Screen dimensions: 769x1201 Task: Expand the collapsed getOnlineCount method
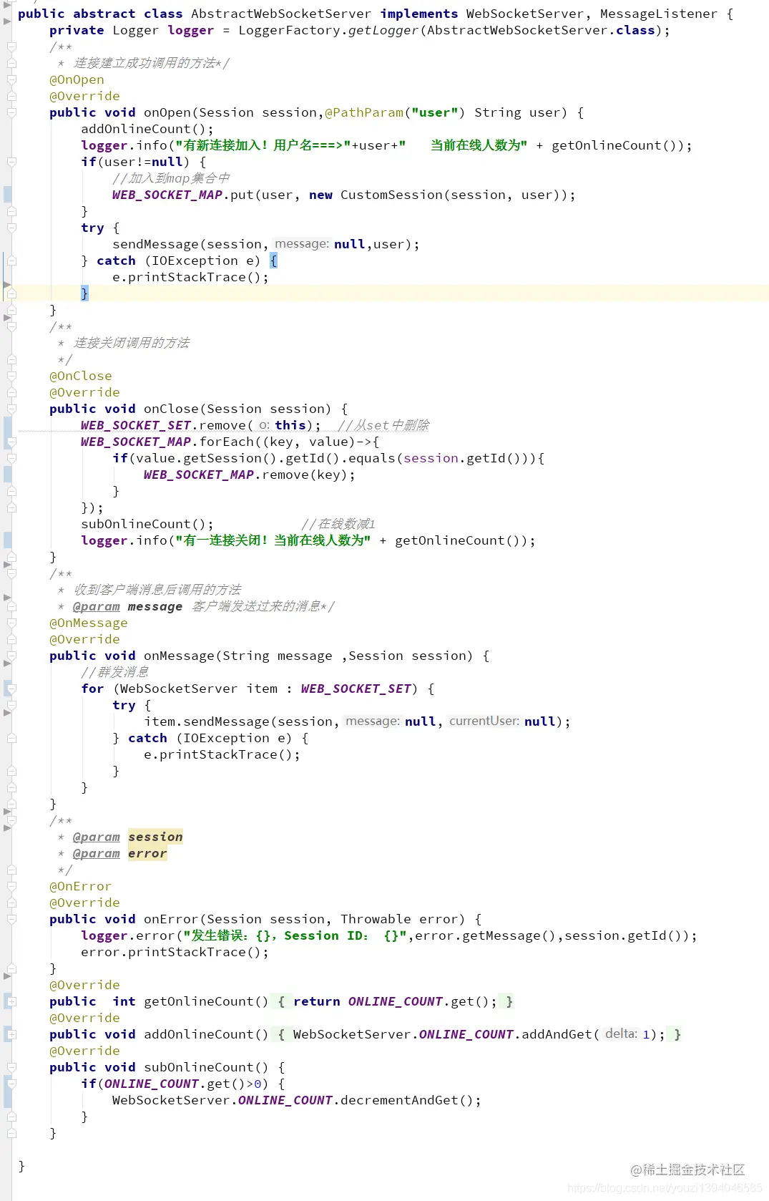pyautogui.click(x=11, y=1001)
